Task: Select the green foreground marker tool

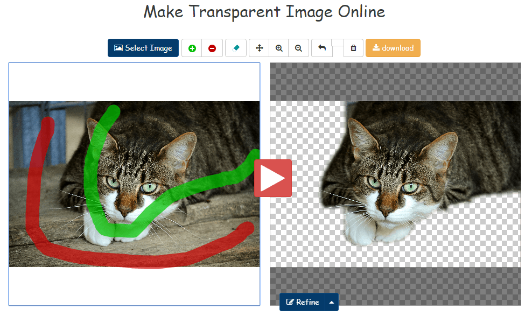Action: (192, 48)
